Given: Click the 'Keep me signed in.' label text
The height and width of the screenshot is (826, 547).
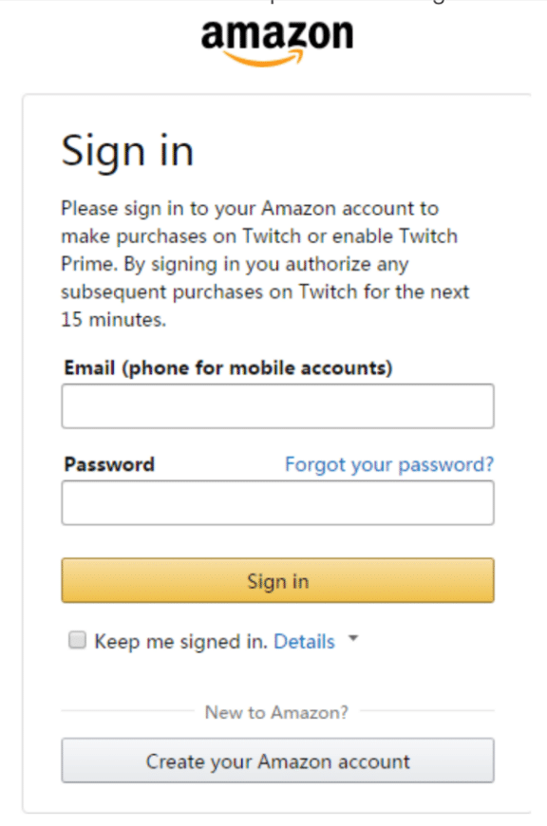Looking at the screenshot, I should [x=180, y=642].
